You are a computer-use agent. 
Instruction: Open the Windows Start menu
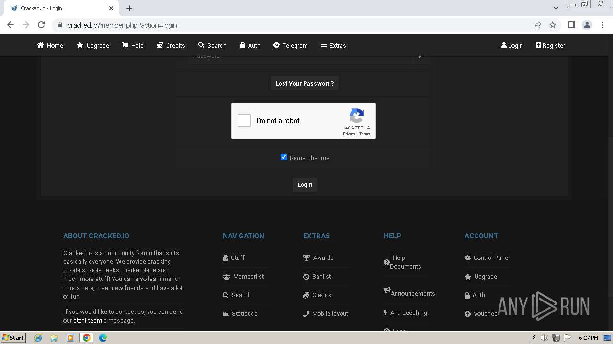13,337
